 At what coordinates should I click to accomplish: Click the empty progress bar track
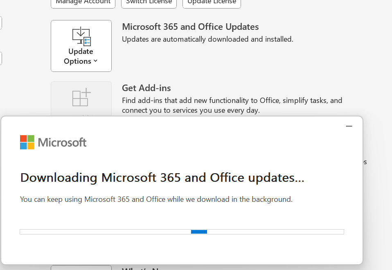pyautogui.click(x=102, y=232)
